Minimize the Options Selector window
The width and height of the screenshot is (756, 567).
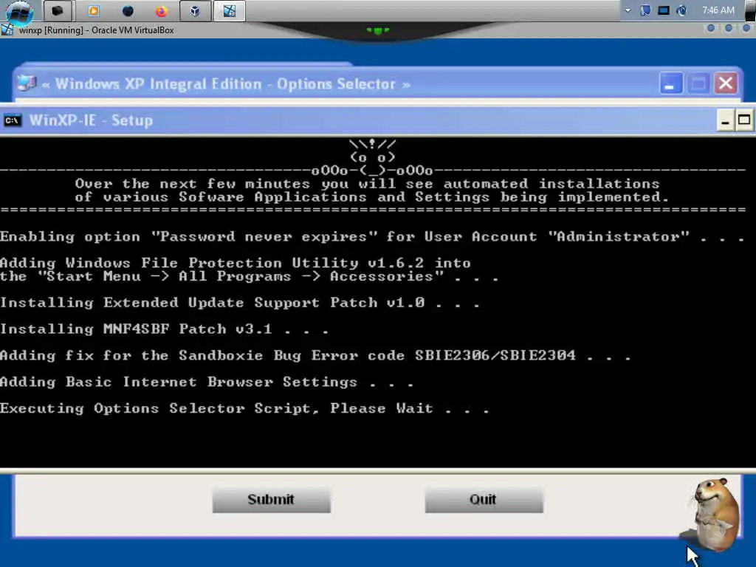tap(670, 83)
